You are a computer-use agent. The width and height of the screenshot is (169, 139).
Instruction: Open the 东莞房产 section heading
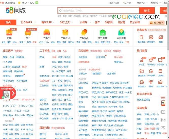8,51
